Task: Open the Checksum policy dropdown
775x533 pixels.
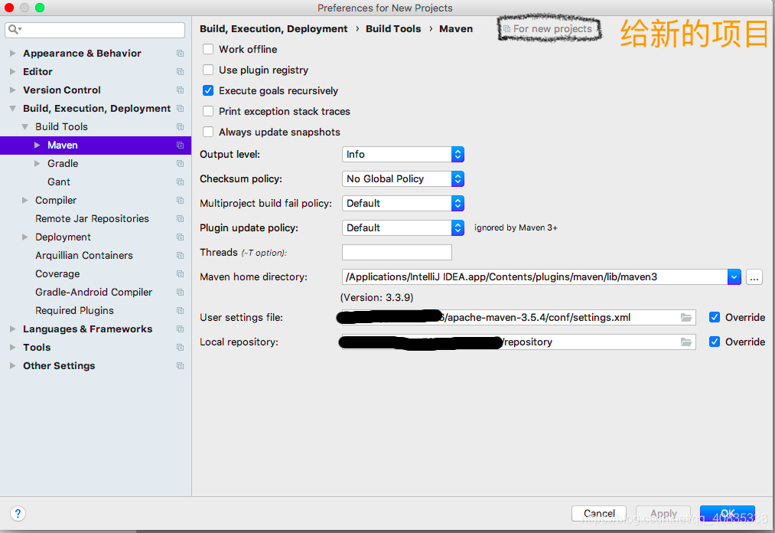Action: 403,178
